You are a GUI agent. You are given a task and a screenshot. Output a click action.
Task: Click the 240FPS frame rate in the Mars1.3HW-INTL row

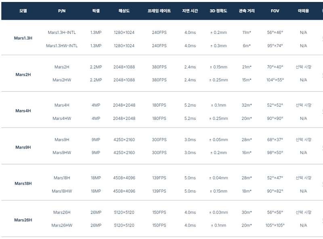click(x=159, y=45)
